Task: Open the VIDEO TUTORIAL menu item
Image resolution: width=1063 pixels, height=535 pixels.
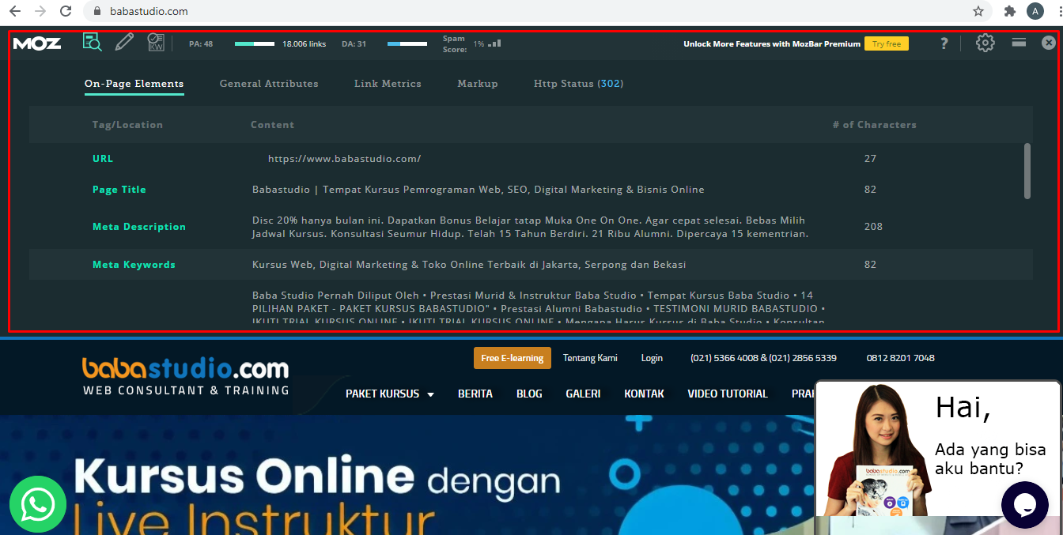Action: click(x=728, y=394)
